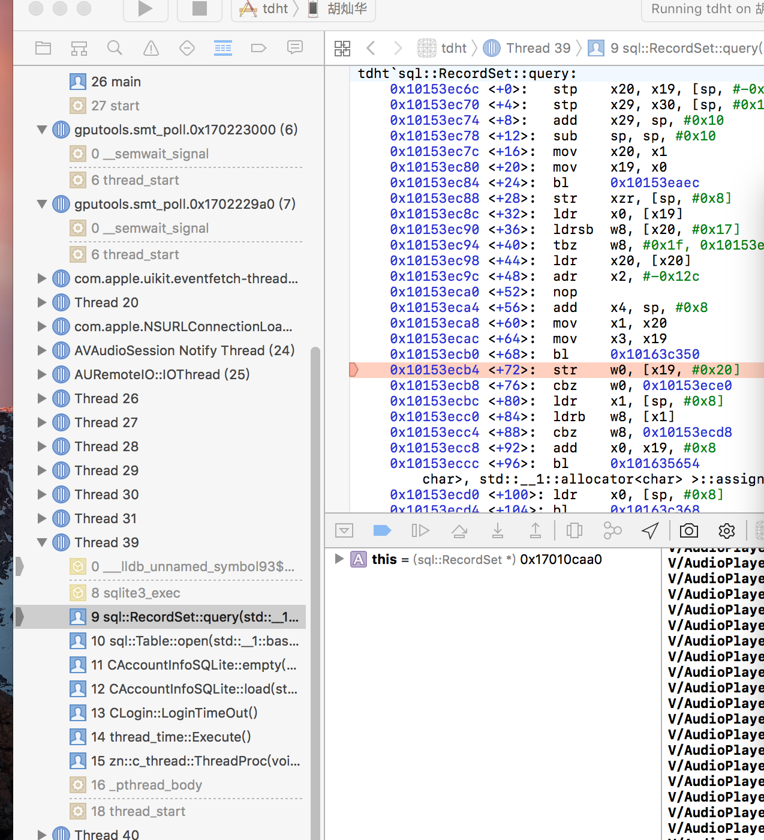This screenshot has height=840, width=764.
Task: Select the Thread 28 row
Action: pyautogui.click(x=160, y=446)
